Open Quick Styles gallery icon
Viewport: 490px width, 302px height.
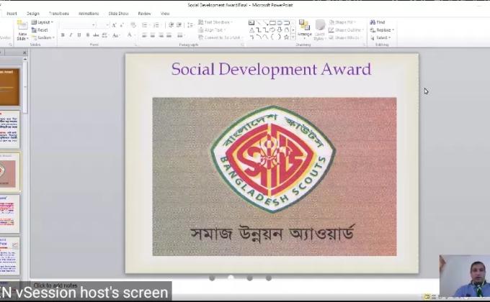[x=320, y=29]
